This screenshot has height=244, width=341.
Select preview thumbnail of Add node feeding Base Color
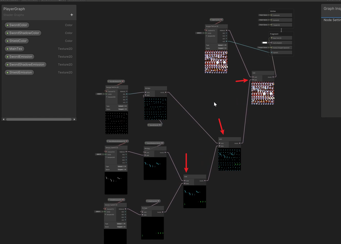pos(263,93)
